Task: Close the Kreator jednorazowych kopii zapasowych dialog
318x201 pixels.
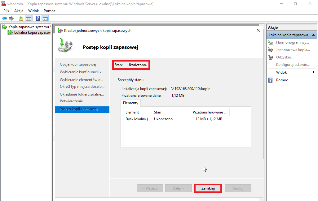Action: pos(258,30)
